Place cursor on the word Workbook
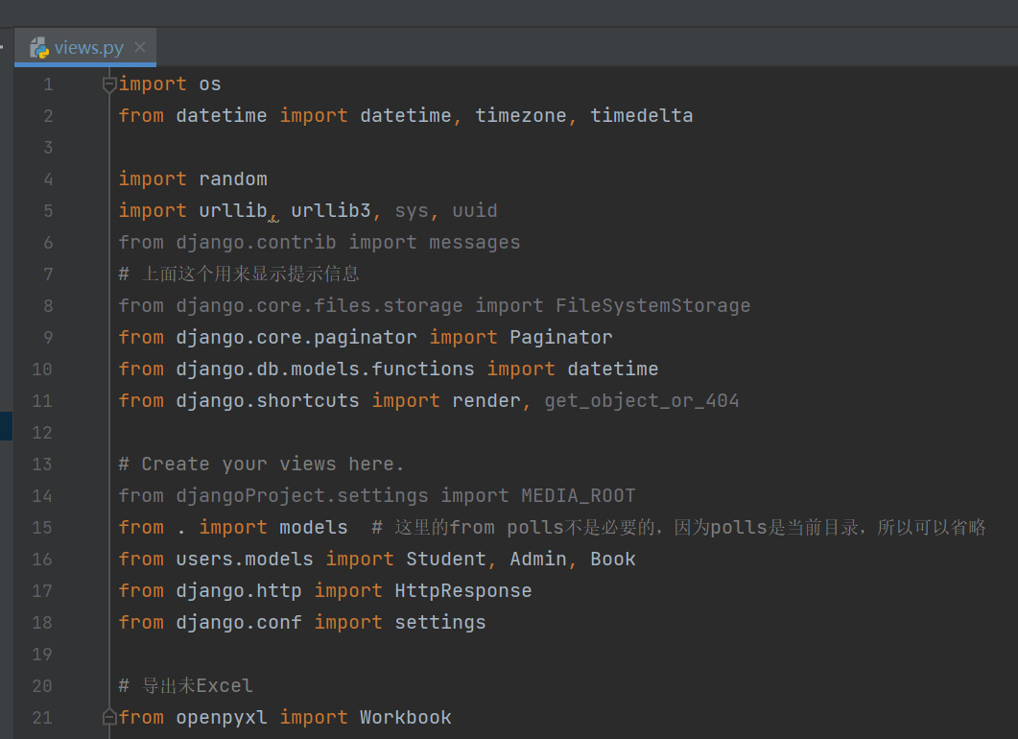The width and height of the screenshot is (1018, 739). pyautogui.click(x=405, y=716)
